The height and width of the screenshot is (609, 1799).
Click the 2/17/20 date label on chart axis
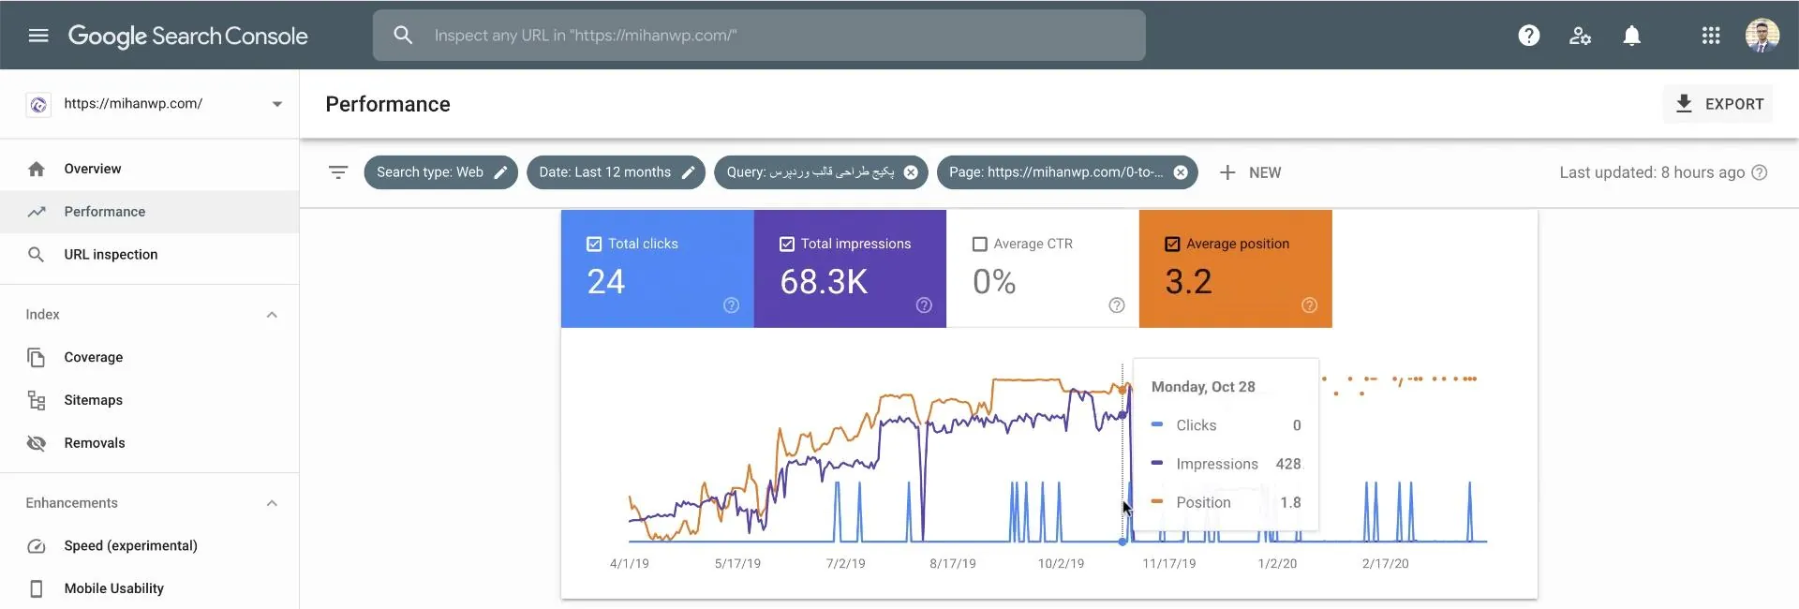1386,563
